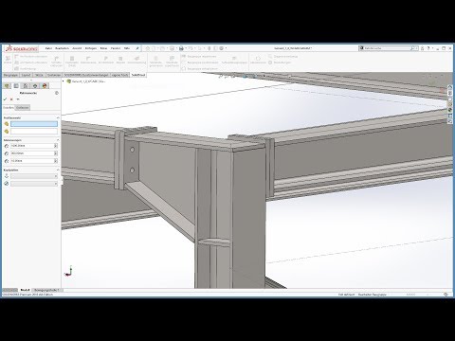455x341 pixels.
Task: Open the Datei menu
Action: pos(48,48)
